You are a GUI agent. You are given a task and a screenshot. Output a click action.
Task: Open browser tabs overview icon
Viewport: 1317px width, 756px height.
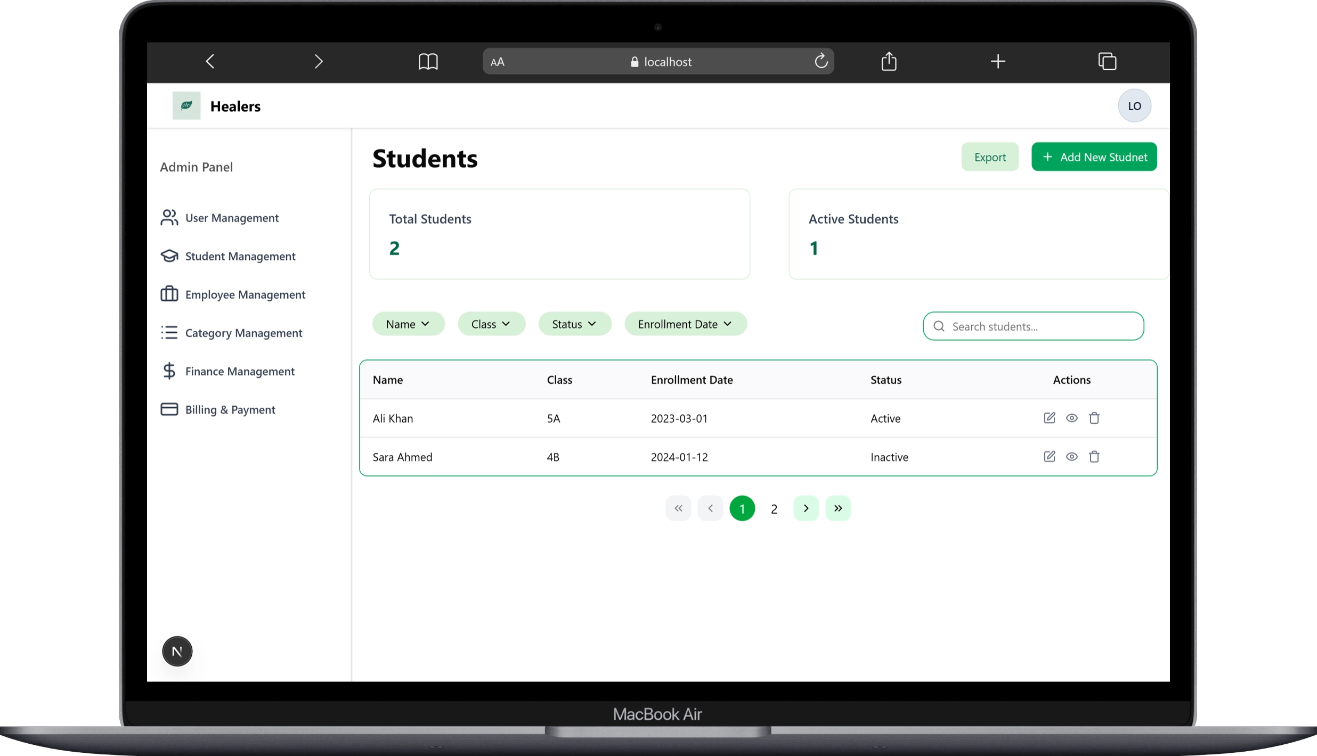[1107, 61]
